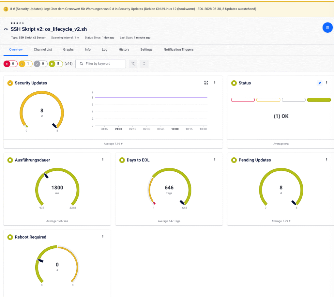Click the Pending Updates status icon

pos(234,160)
